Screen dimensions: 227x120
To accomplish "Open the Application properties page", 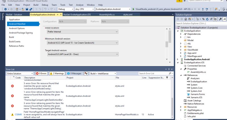I will (14, 19).
